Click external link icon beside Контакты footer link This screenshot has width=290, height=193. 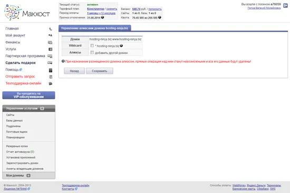click(x=76, y=189)
